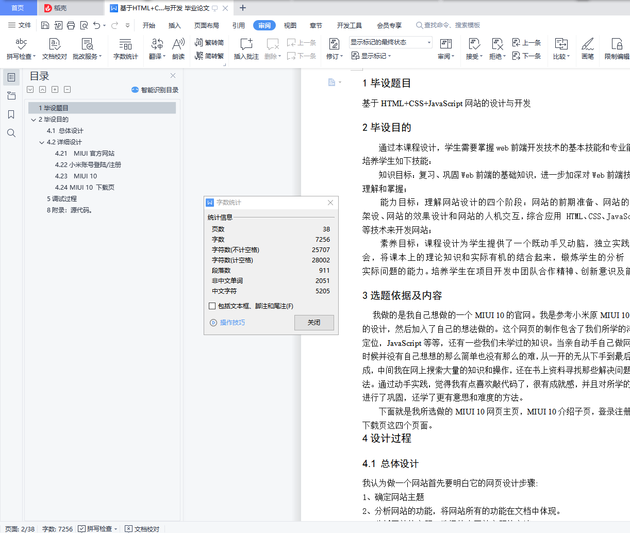Go to the 首页 tab

pos(18,8)
